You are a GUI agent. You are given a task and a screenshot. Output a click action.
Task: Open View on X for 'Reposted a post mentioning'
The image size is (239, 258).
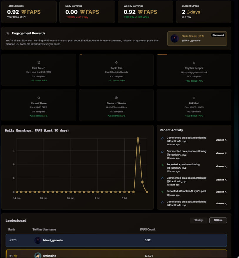click(221, 166)
